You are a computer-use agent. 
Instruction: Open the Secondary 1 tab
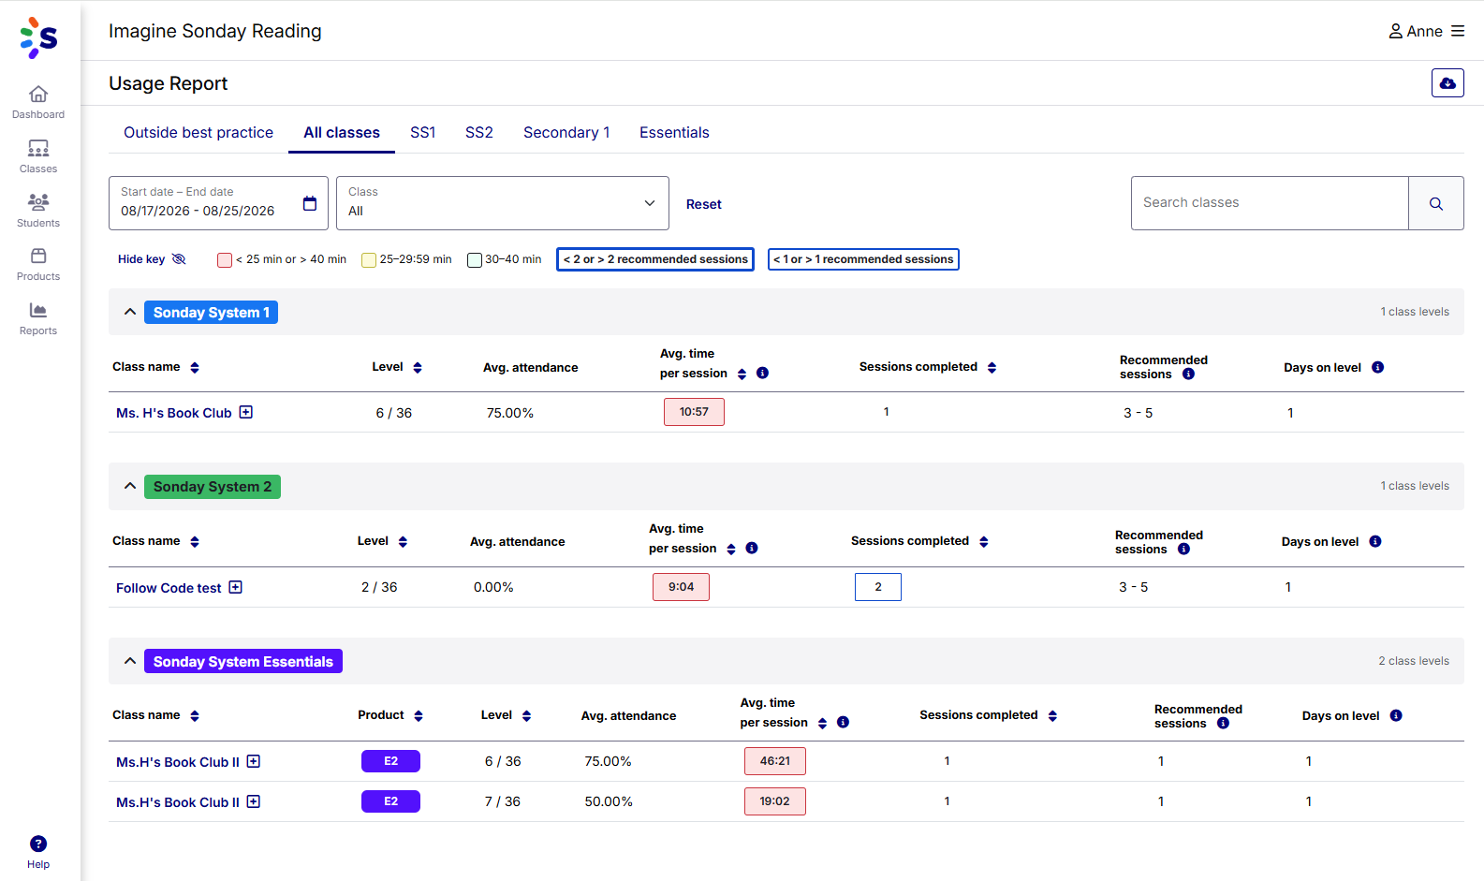[x=566, y=133]
